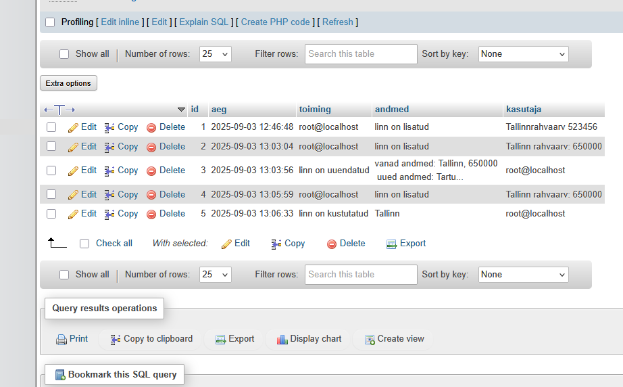The image size is (623, 387).
Task: Select the Check all checkbox
Action: 84,244
